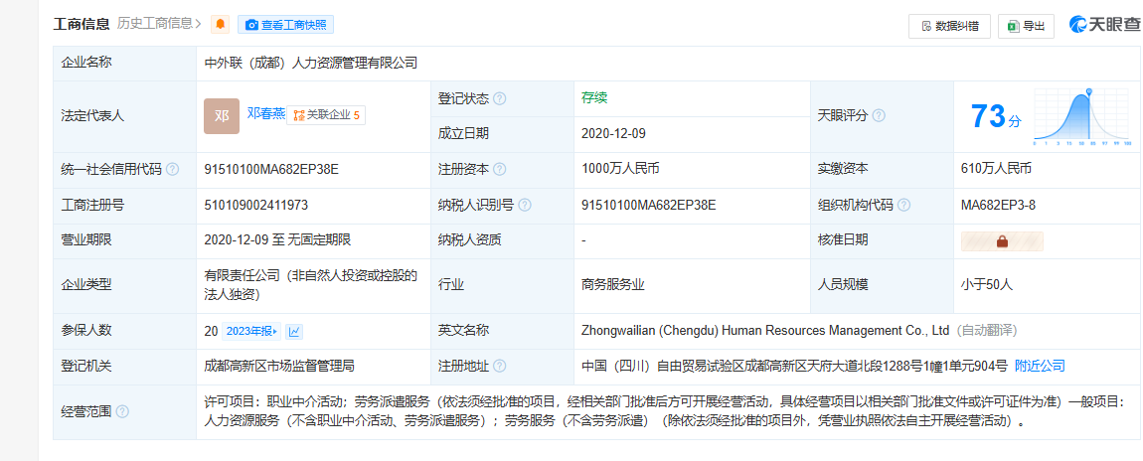1143x461 pixels.
Task: Click the 自动翻译 label
Action: pyautogui.click(x=986, y=331)
